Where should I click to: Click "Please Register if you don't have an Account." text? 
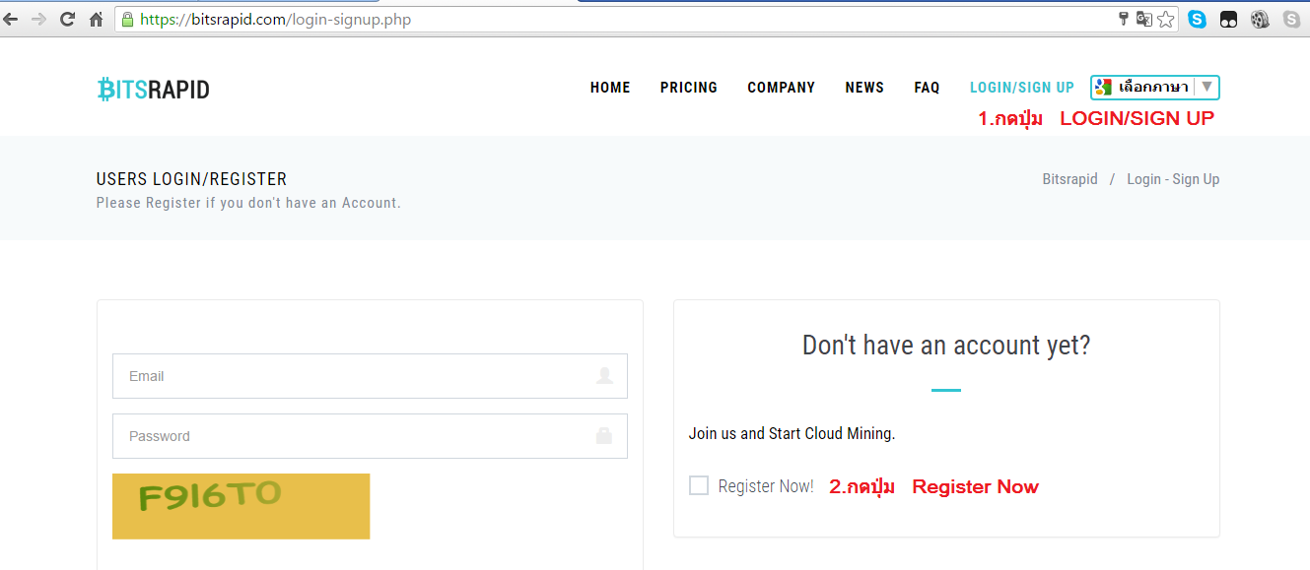(x=248, y=203)
